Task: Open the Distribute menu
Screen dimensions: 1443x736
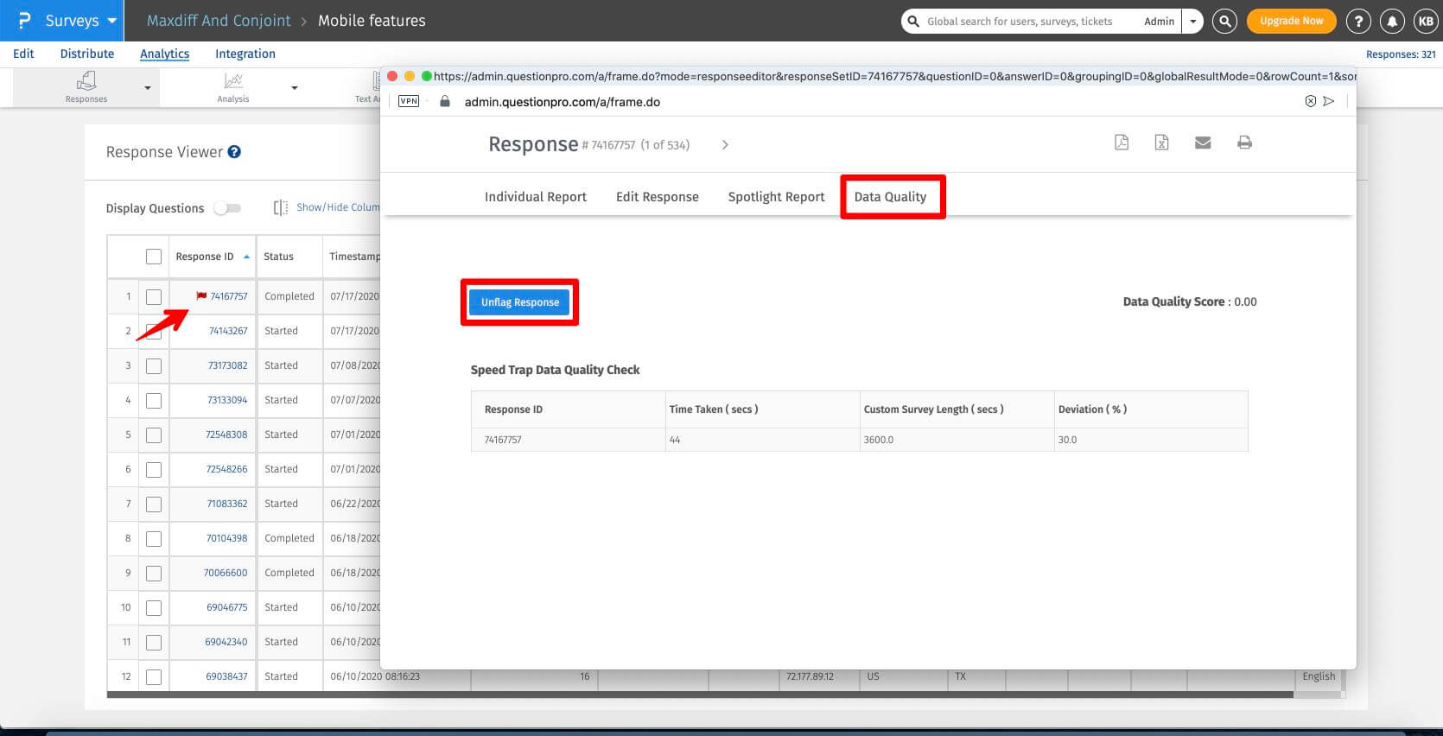Action: (x=87, y=54)
